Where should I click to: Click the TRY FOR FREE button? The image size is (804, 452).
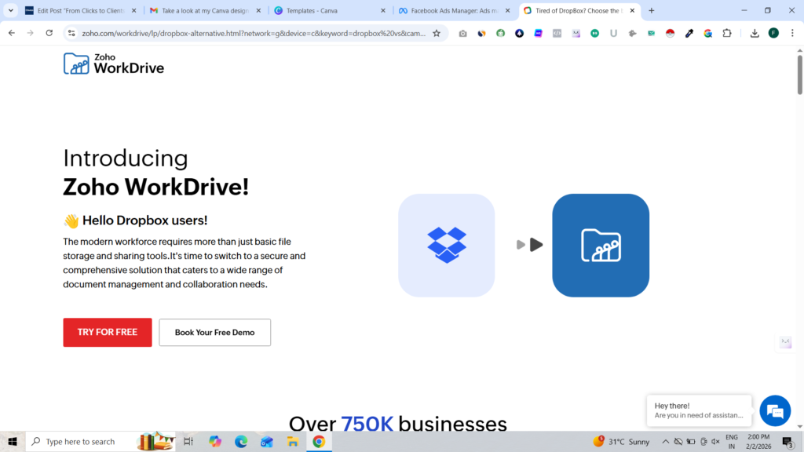click(108, 332)
